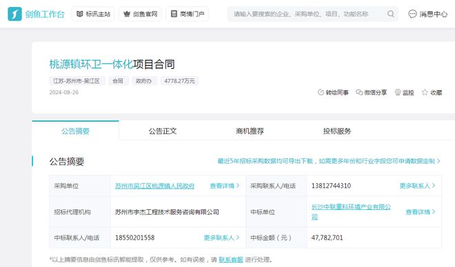
Task: Select agency name 苏州市宇杰工程技术服务咨询有限公司
Action: (x=167, y=212)
